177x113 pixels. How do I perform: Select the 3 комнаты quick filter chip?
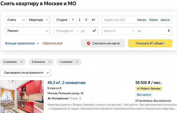pyautogui.click(x=41, y=62)
